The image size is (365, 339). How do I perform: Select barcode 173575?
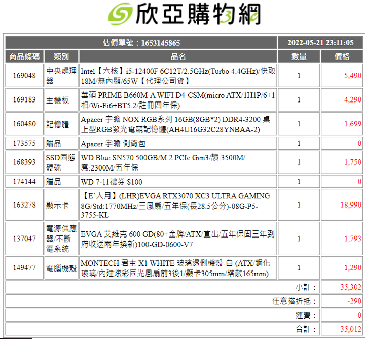[x=24, y=143]
